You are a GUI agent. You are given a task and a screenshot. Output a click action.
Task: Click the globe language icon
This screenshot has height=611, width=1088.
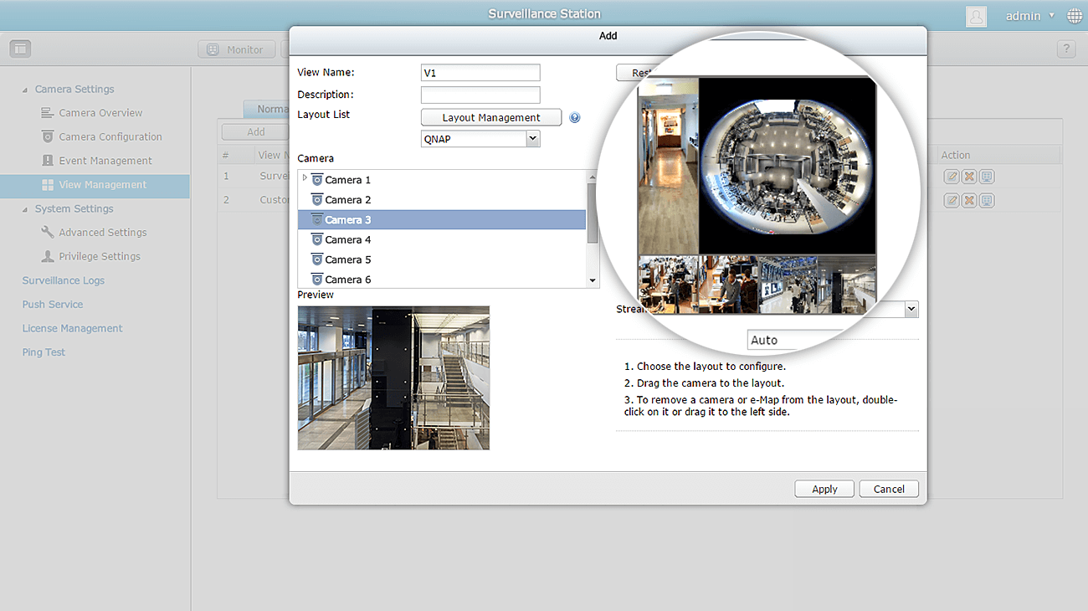(1075, 16)
